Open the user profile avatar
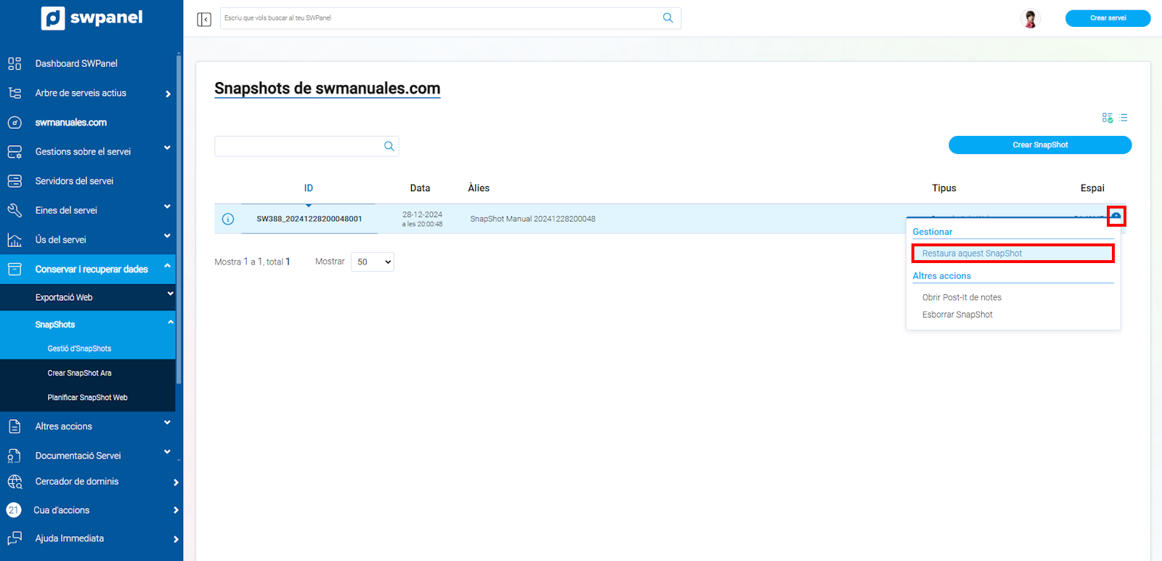Viewport: 1162px width, 561px height. click(x=1030, y=18)
